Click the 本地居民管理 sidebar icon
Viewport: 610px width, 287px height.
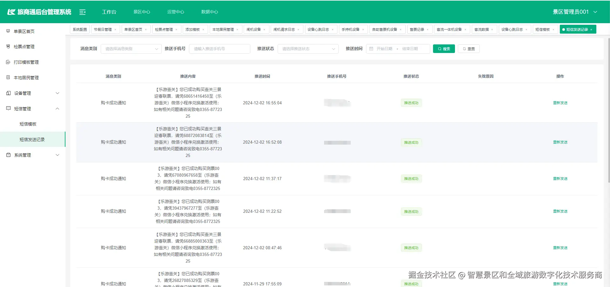pyautogui.click(x=8, y=77)
